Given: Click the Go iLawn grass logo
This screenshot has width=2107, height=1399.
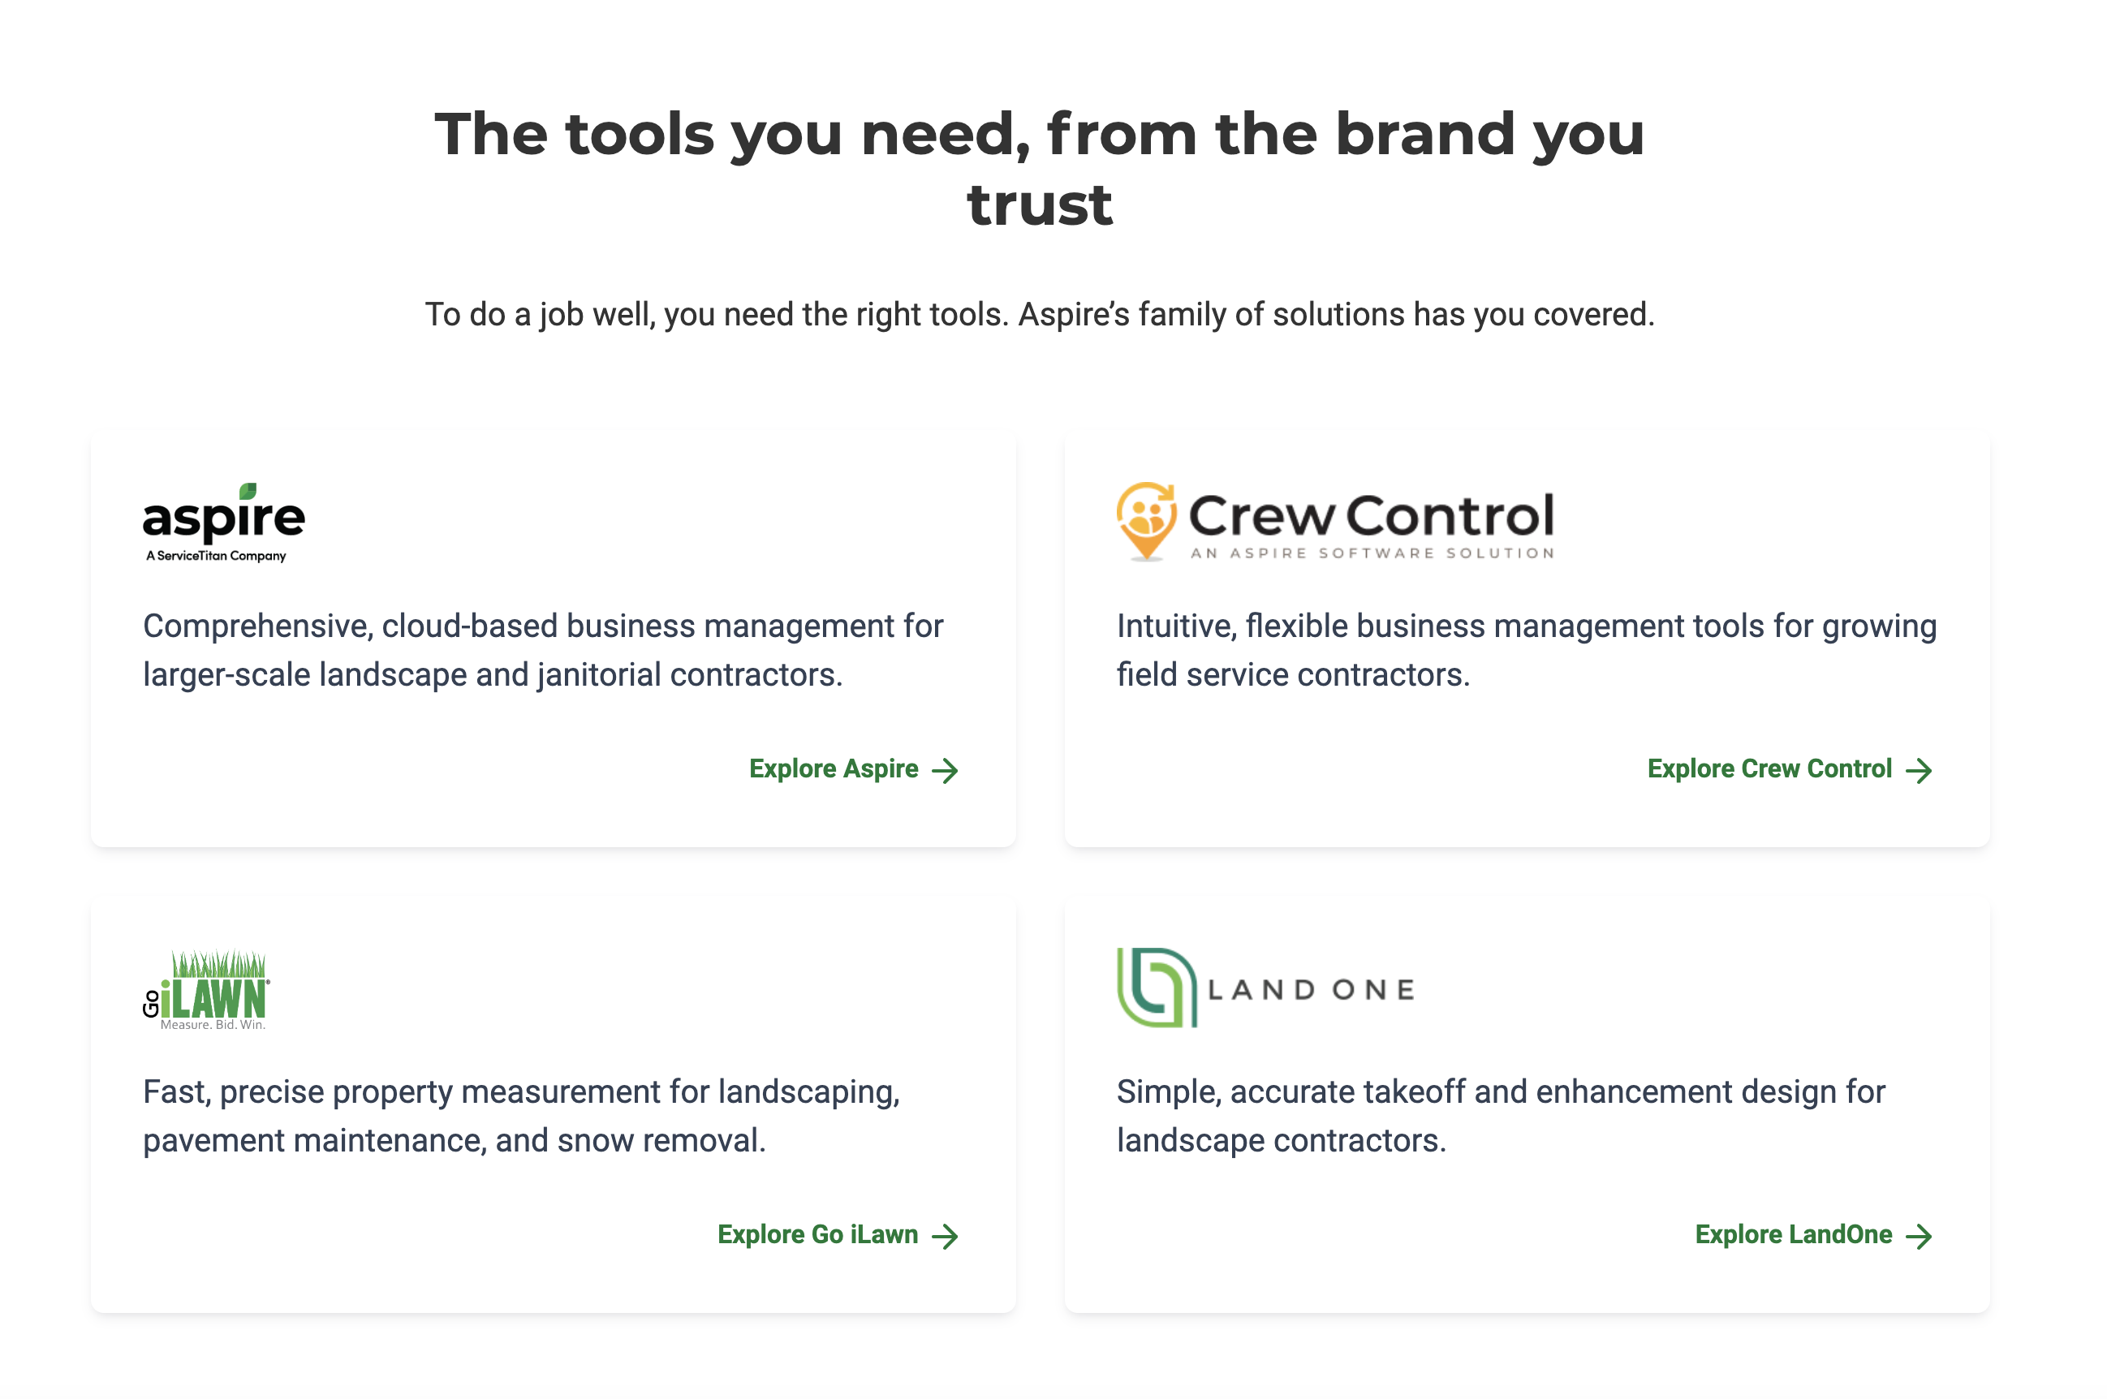Looking at the screenshot, I should 206,989.
